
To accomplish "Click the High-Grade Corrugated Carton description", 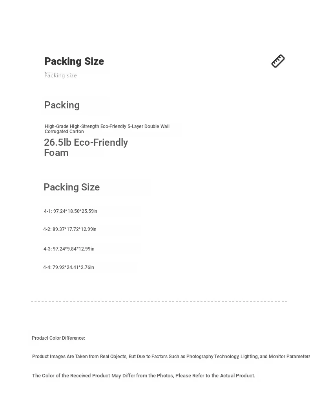I will 107,129.
